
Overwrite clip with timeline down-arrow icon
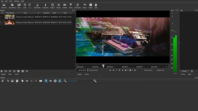(x=36, y=81)
